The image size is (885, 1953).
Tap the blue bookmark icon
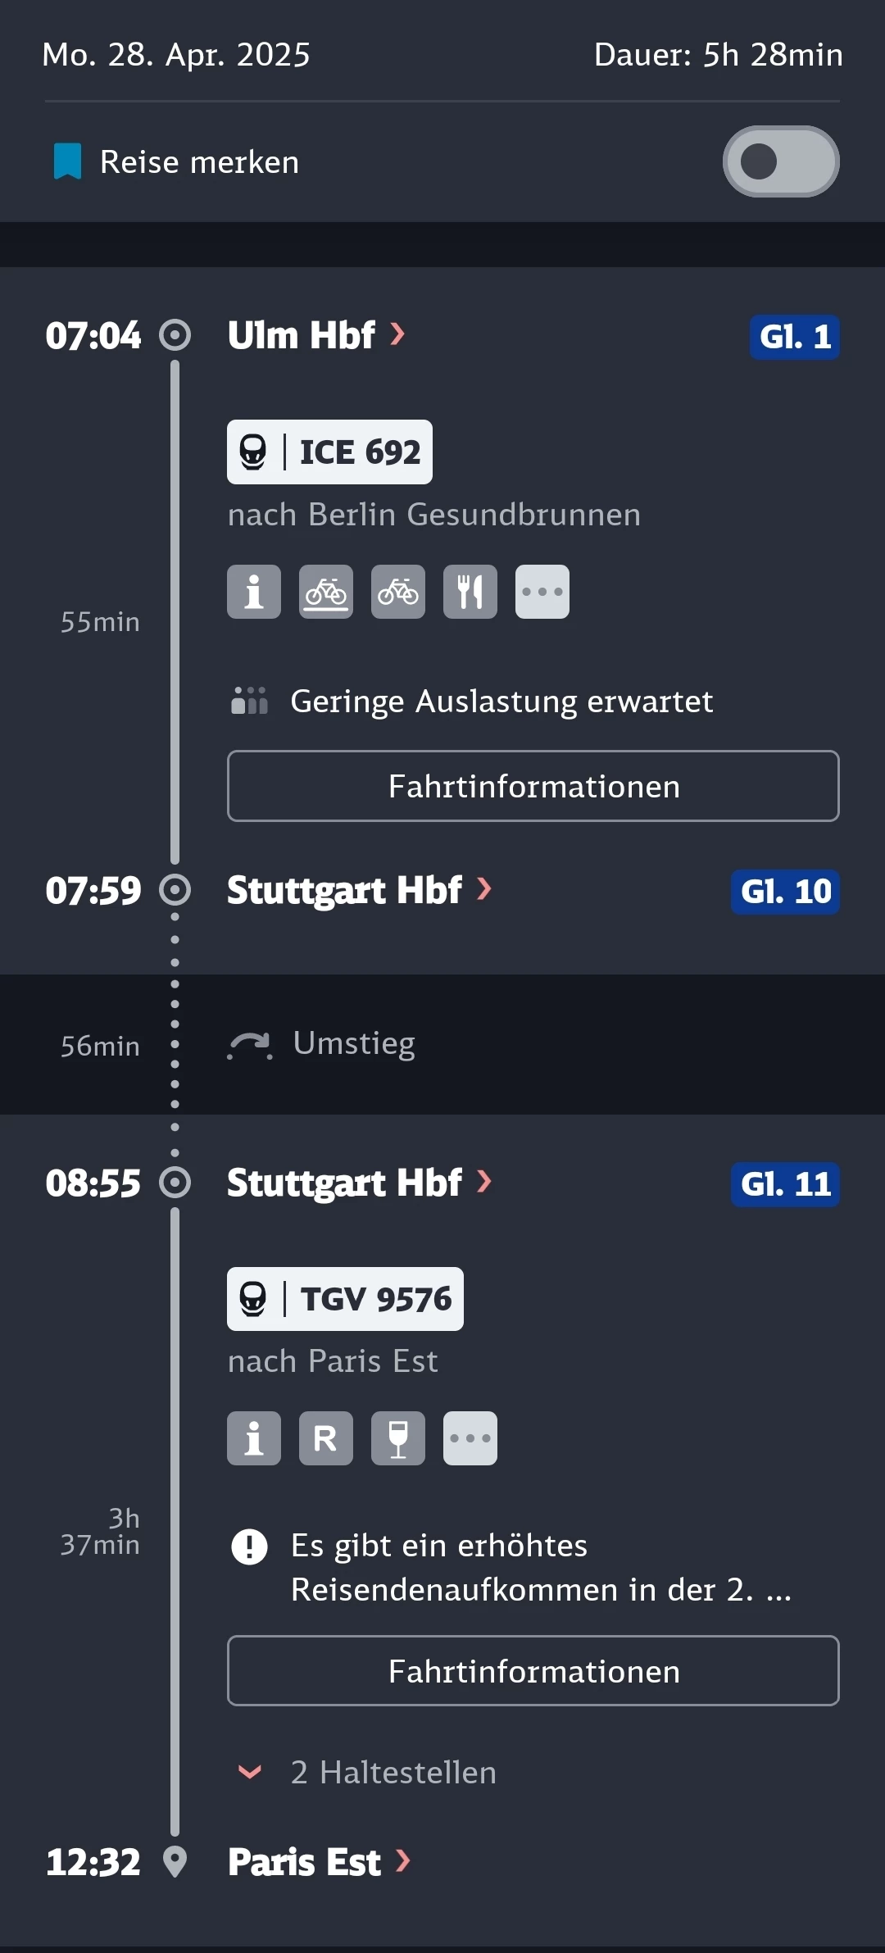point(67,161)
